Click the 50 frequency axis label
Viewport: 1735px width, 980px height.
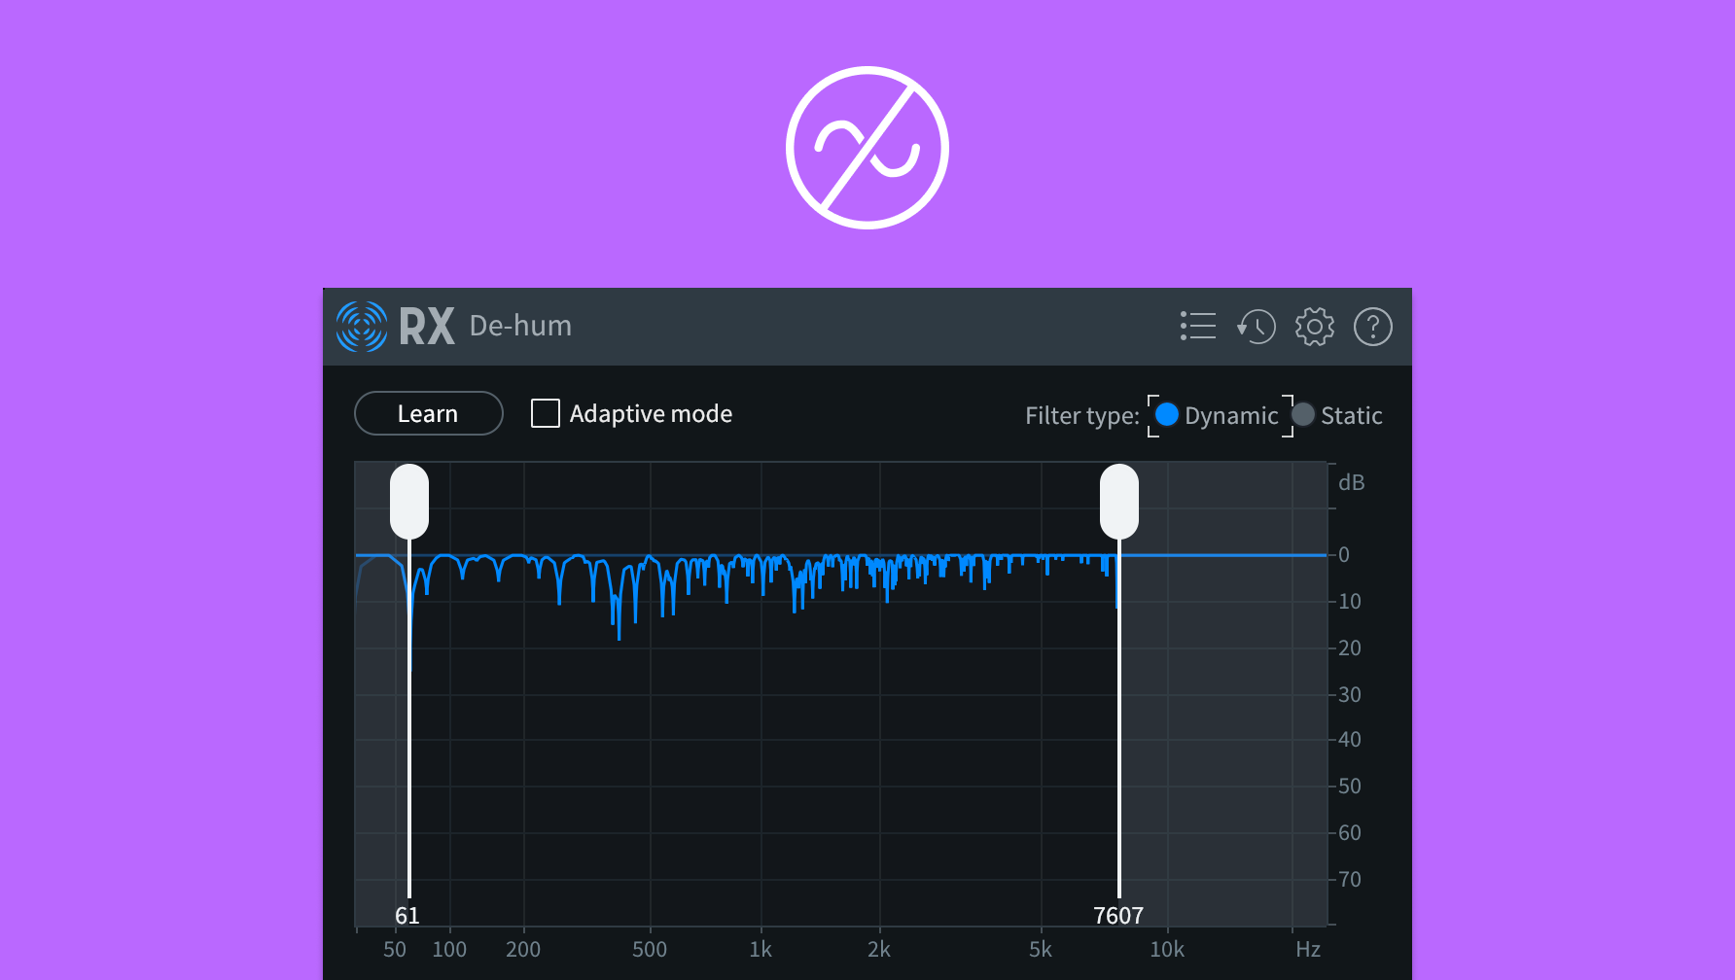tap(395, 949)
